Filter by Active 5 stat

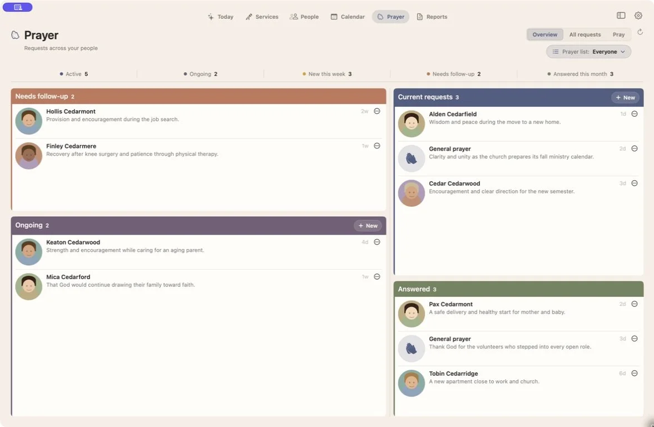pos(74,74)
